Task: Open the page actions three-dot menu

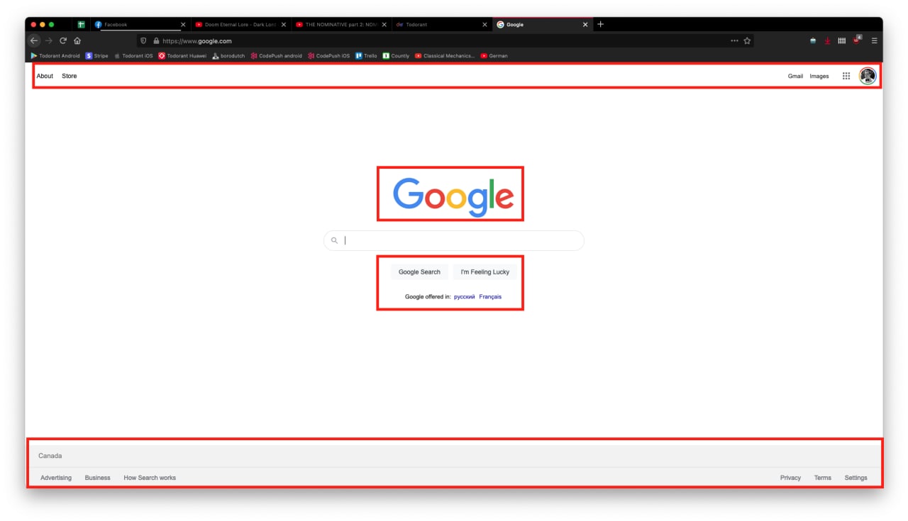Action: pyautogui.click(x=734, y=40)
